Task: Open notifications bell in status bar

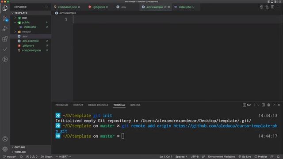Action: click(x=278, y=157)
